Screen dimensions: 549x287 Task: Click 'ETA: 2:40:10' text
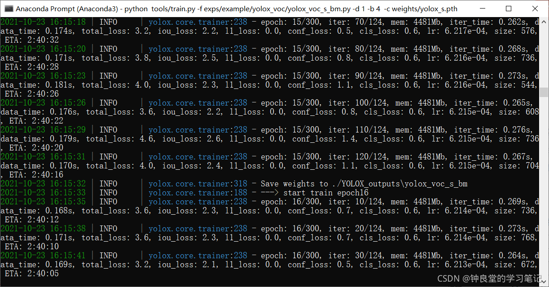(x=32, y=247)
